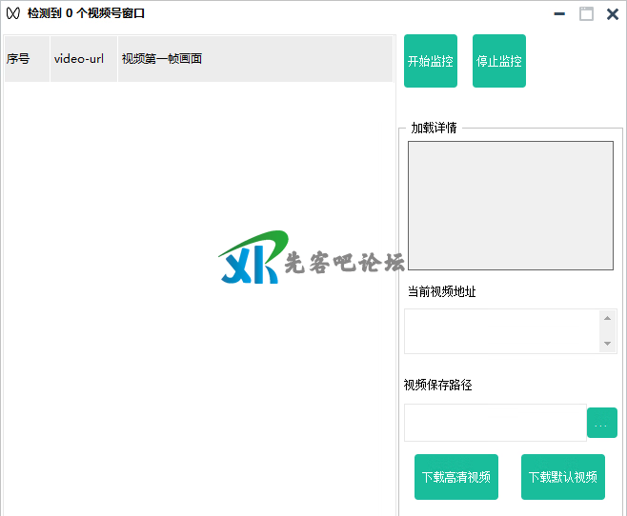Screen dimensions: 627x516
Task: Click scroll-down arrow in video address box
Action: coord(607,344)
